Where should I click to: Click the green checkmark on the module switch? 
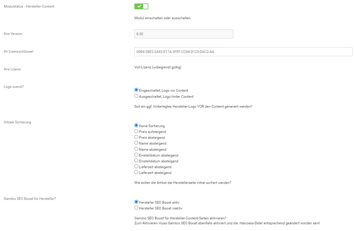click(x=139, y=6)
